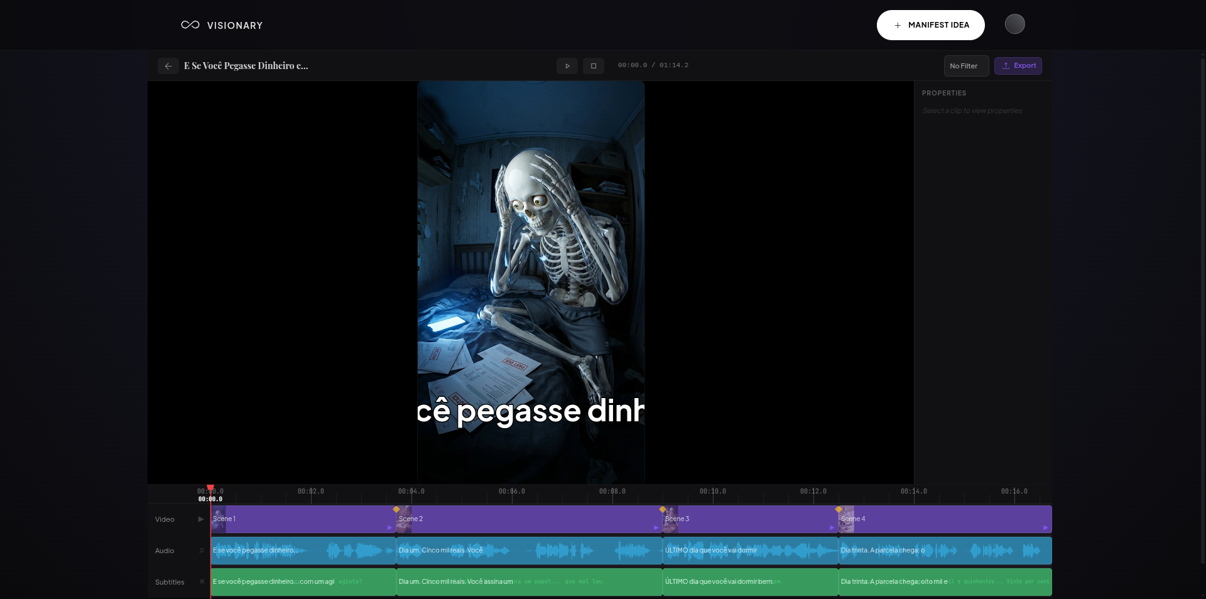Click the Manifest Idea button
This screenshot has width=1206, height=599.
pyautogui.click(x=930, y=25)
